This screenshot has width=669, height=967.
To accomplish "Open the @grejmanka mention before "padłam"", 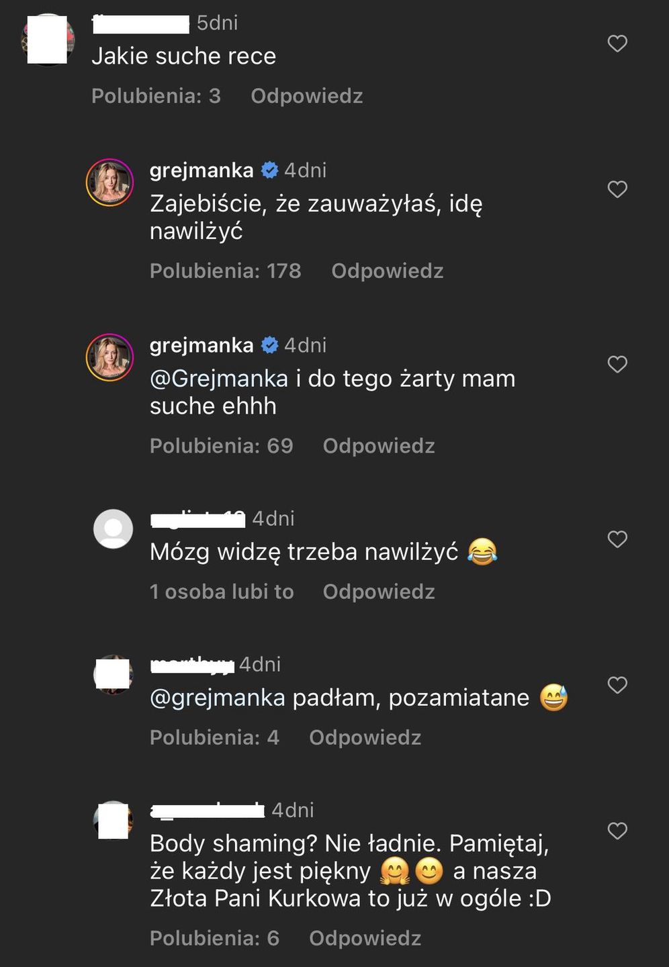I will [x=218, y=698].
